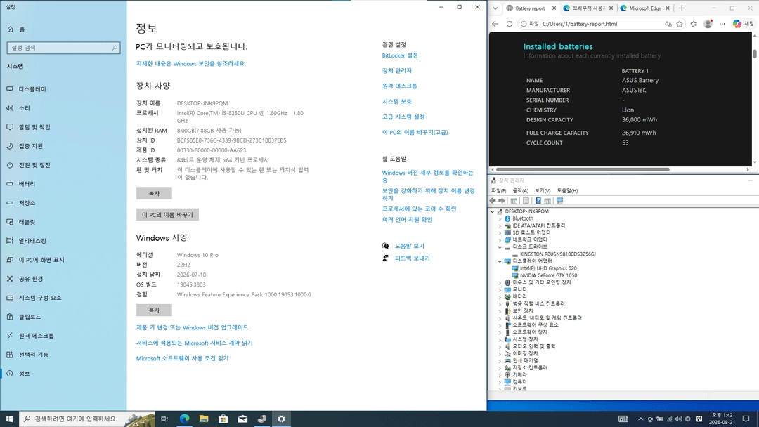Show hidden system tray icons chevron
759x427 pixels.
click(640, 419)
